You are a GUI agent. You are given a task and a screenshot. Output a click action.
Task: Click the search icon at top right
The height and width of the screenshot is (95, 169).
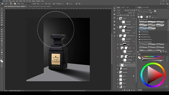tap(161, 4)
